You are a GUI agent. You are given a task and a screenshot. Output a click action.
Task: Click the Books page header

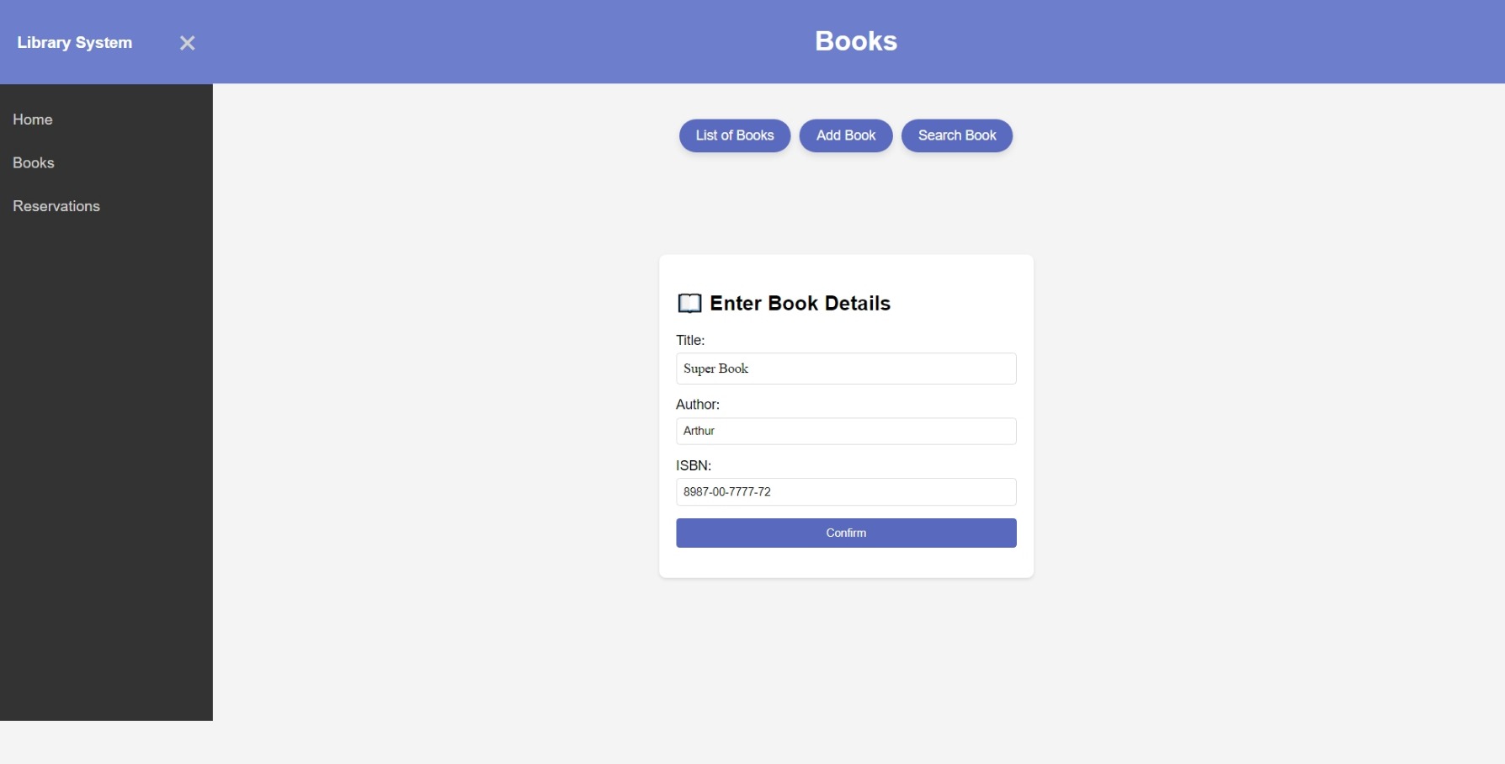[x=855, y=40]
